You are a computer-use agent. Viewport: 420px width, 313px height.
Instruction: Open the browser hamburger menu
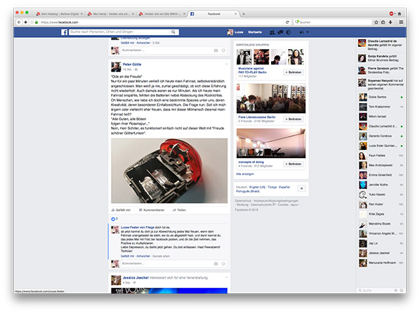[401, 22]
